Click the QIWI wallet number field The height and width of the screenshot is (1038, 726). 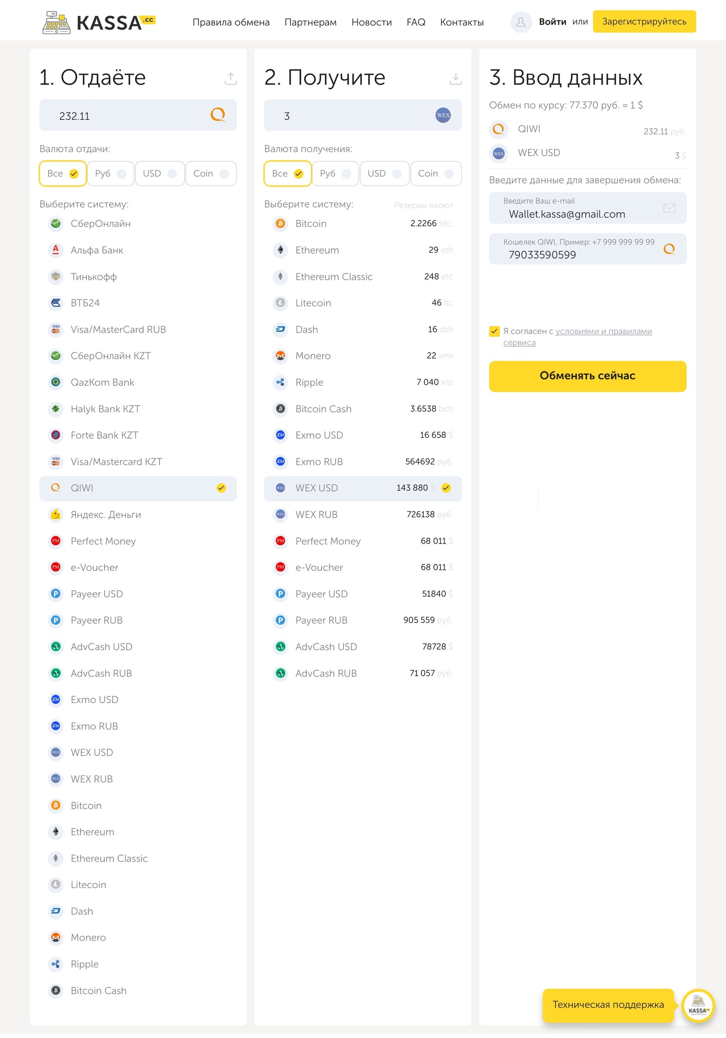588,249
